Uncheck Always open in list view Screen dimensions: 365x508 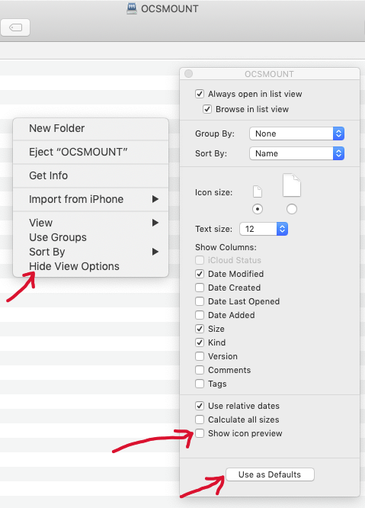(200, 94)
